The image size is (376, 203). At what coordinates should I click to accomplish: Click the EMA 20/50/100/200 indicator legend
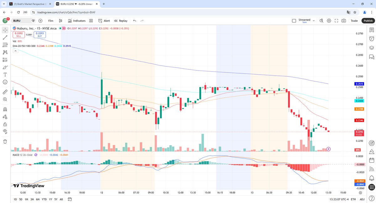(x=24, y=46)
